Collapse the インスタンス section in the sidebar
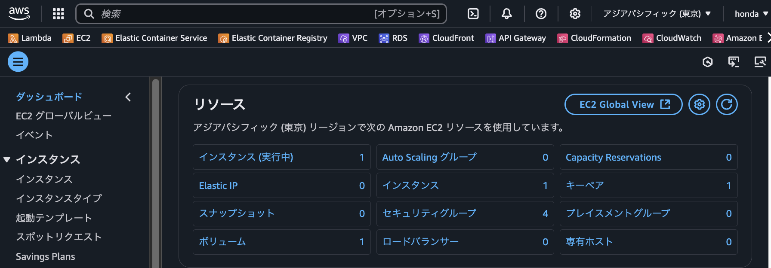 [6, 159]
